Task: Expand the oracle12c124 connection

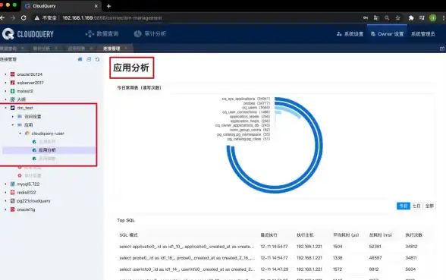Action: click(5, 74)
